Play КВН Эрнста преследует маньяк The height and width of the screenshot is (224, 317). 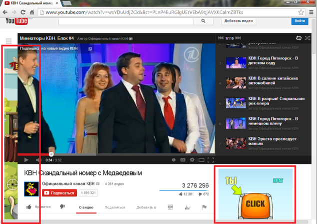tap(273, 141)
